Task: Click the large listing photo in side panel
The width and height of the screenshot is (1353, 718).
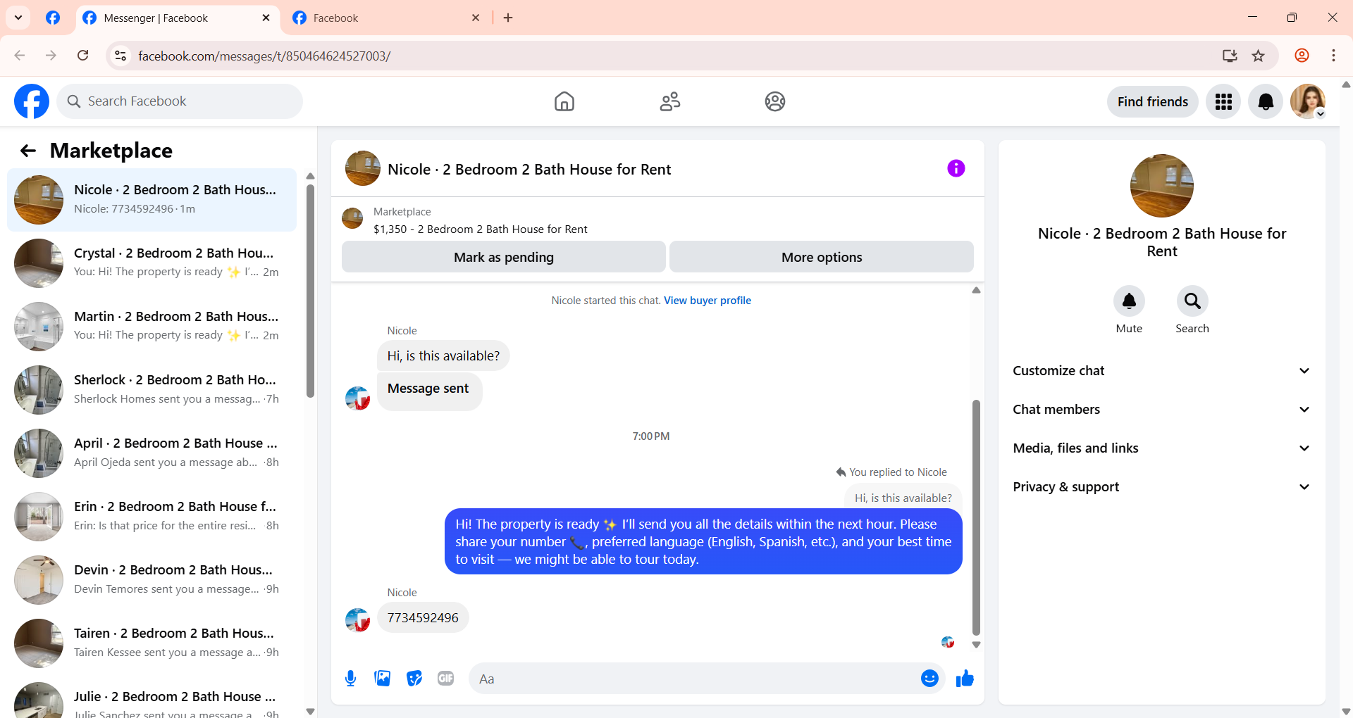Action: (x=1162, y=186)
